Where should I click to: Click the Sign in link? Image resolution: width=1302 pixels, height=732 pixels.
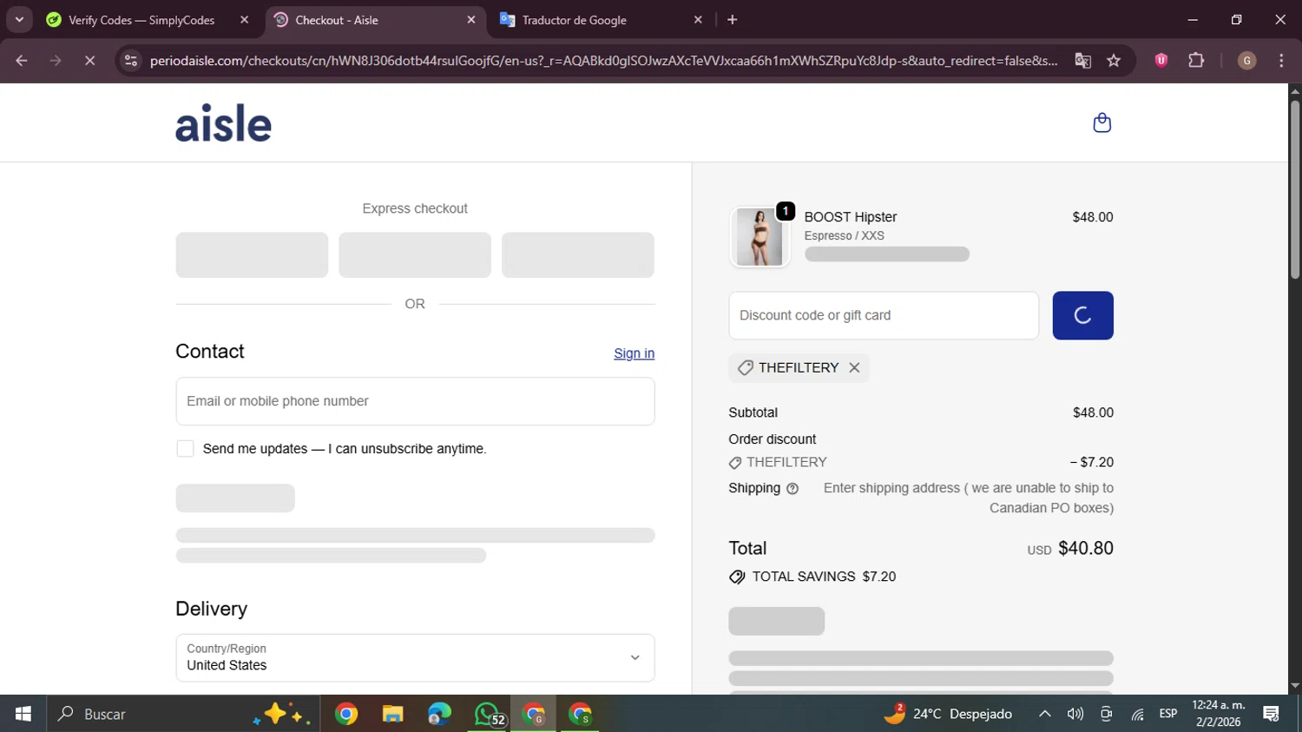[x=634, y=353]
